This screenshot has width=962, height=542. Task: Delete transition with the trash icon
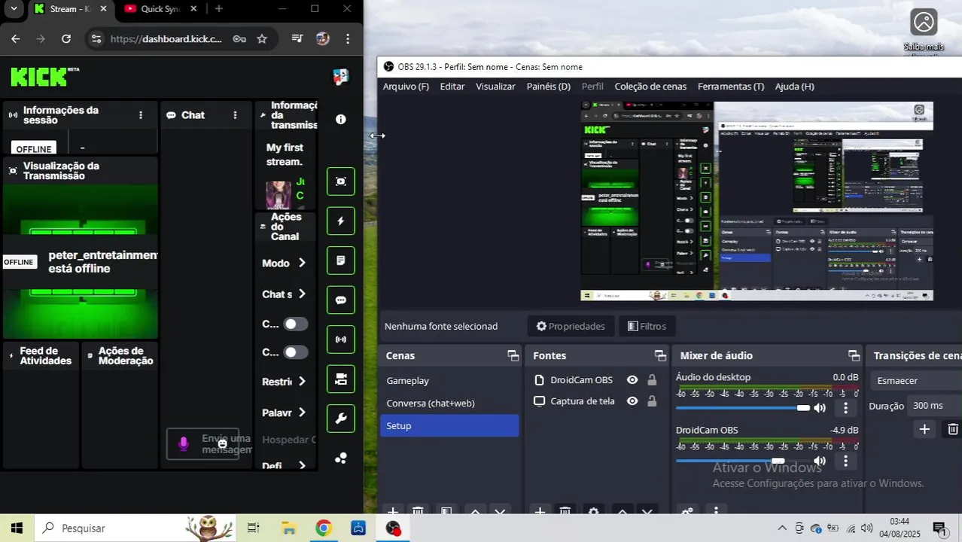tap(953, 429)
